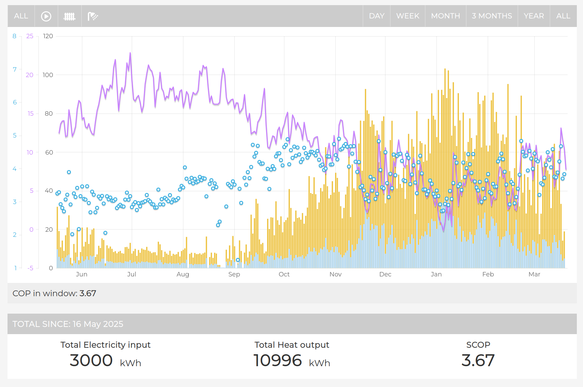Click the 120 tick on the kWh axis

[48, 36]
